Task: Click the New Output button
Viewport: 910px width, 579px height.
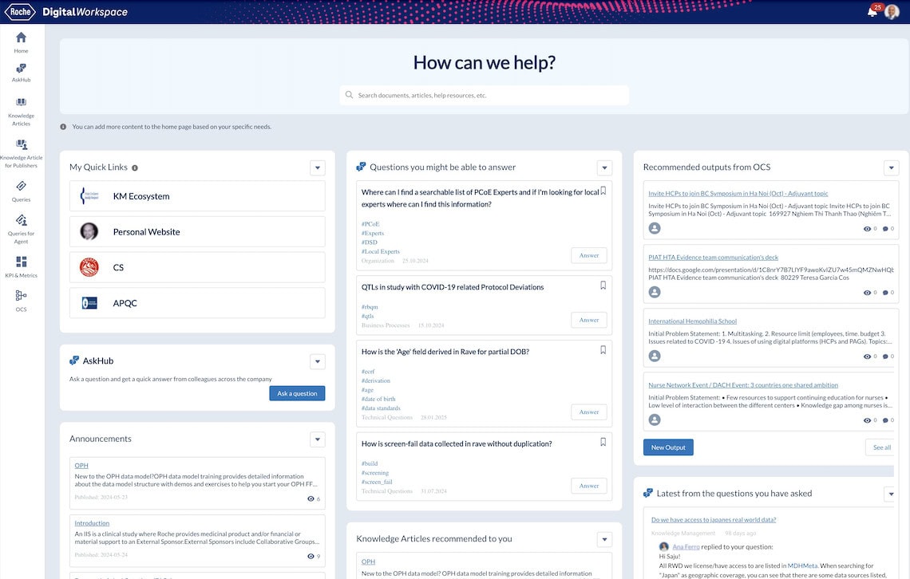Action: tap(668, 447)
